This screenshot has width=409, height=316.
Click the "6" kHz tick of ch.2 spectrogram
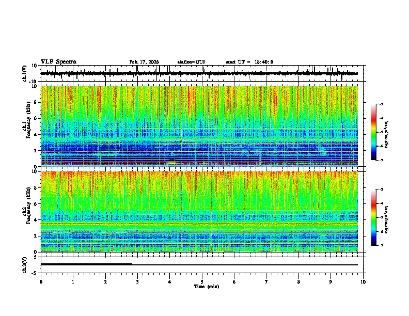tap(36, 204)
